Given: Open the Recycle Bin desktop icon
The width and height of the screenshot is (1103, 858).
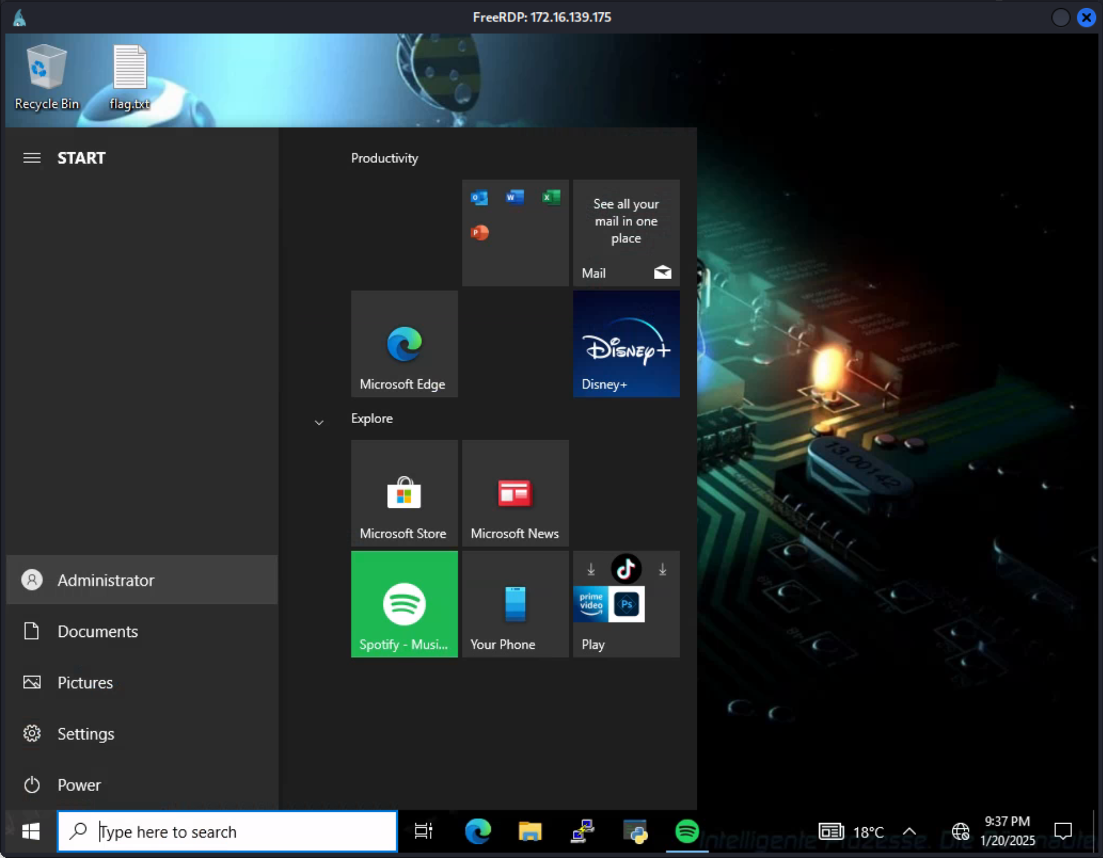Looking at the screenshot, I should [46, 77].
